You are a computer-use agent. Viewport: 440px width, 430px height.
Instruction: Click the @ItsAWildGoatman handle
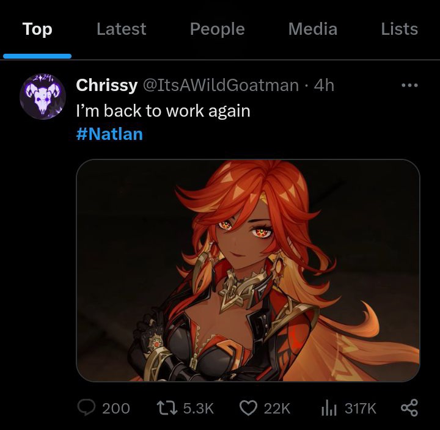pyautogui.click(x=221, y=86)
